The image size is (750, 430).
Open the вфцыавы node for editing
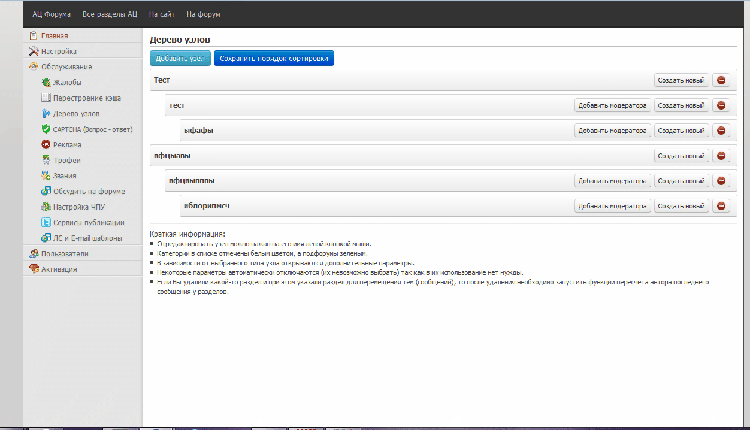tap(172, 156)
